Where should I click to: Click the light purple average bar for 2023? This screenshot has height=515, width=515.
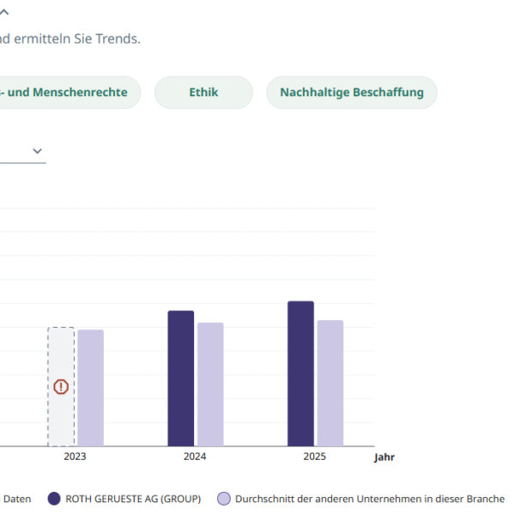90,387
